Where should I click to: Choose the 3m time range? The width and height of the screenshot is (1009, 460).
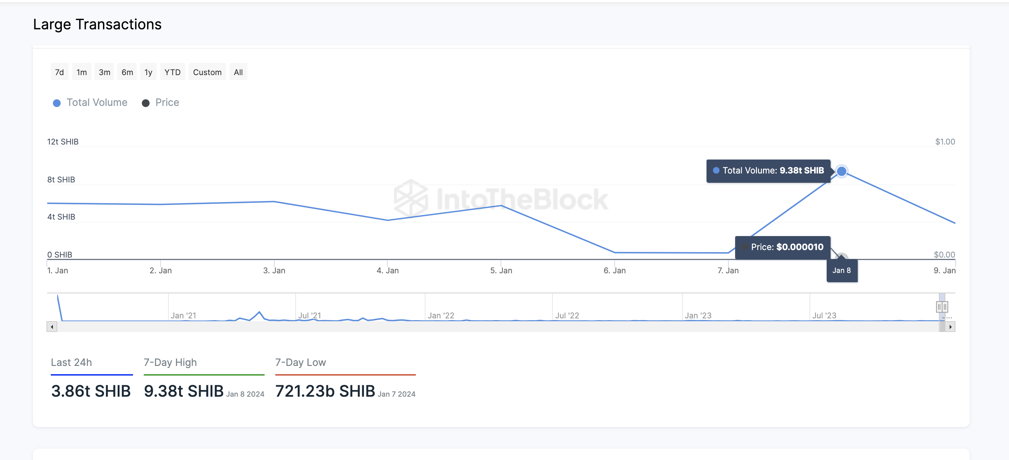(104, 72)
